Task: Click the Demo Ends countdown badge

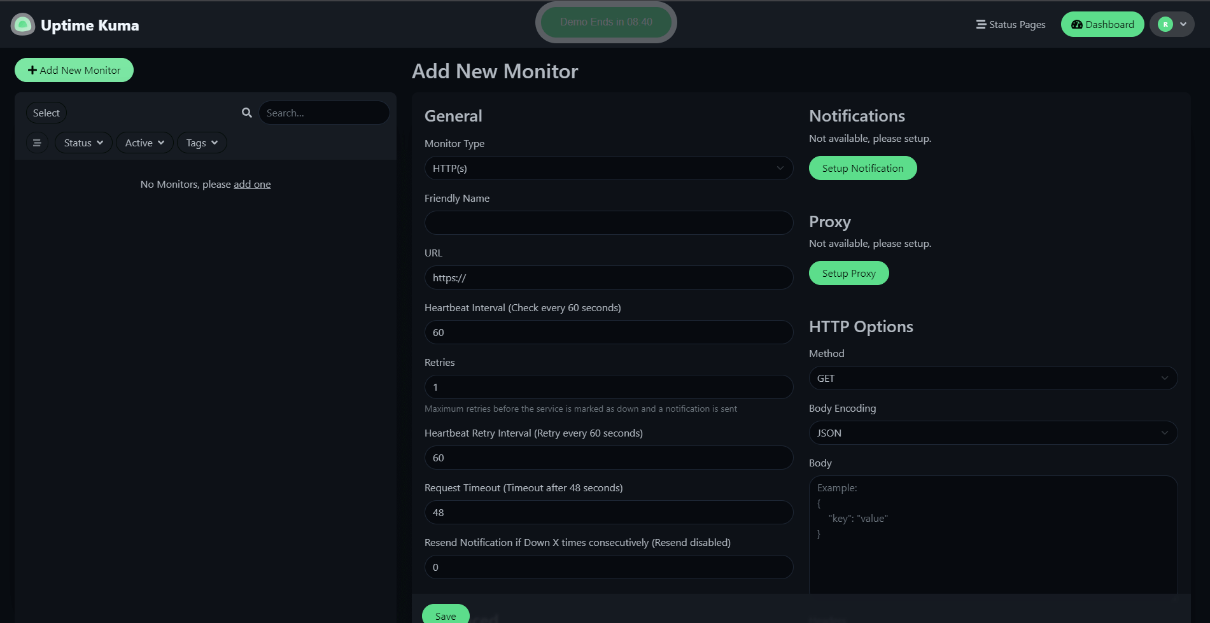Action: pos(606,22)
